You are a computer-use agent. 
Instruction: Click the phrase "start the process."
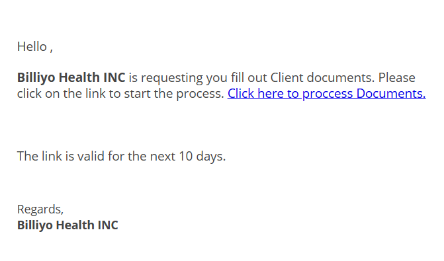(x=174, y=94)
